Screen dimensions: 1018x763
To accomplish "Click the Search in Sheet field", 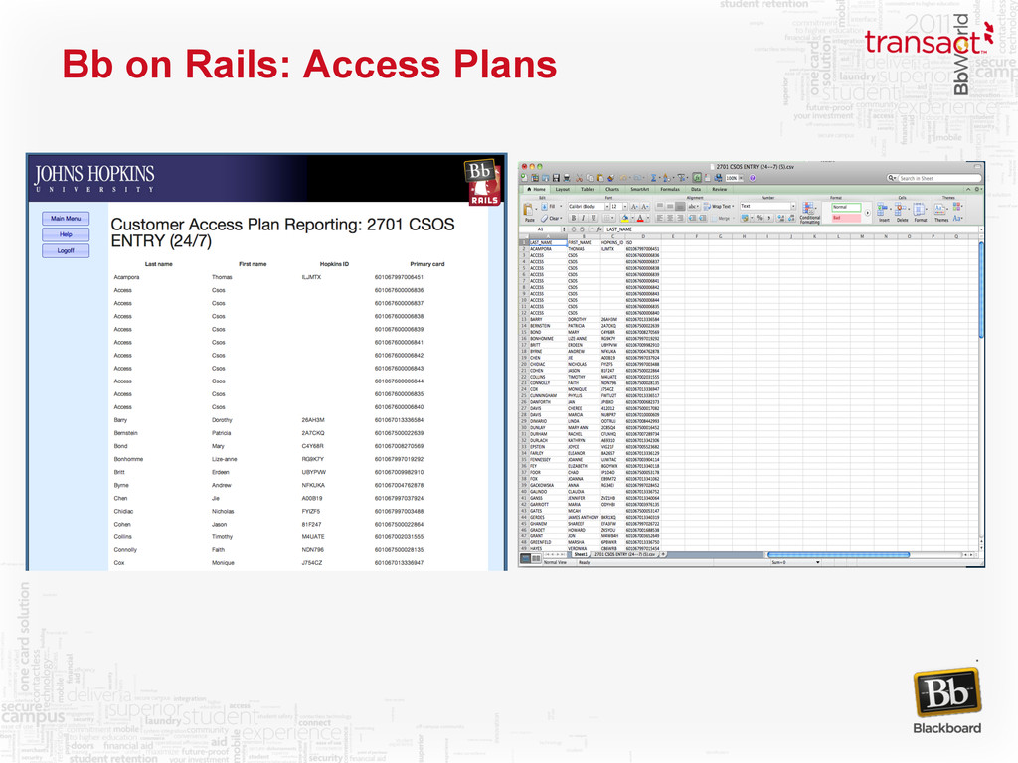I will [x=939, y=178].
